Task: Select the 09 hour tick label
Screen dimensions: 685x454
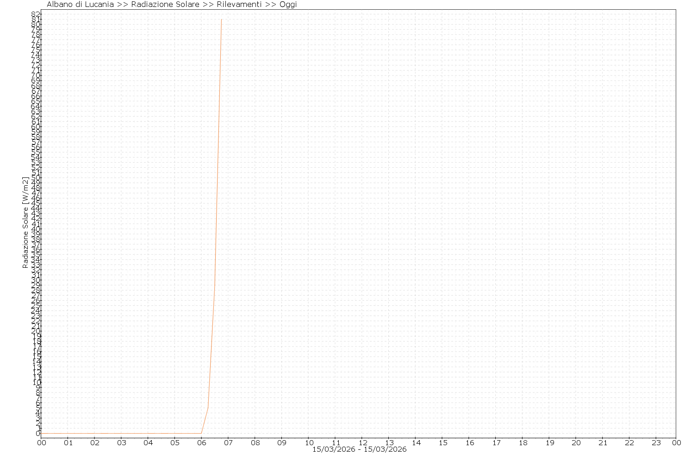Action: coord(281,442)
